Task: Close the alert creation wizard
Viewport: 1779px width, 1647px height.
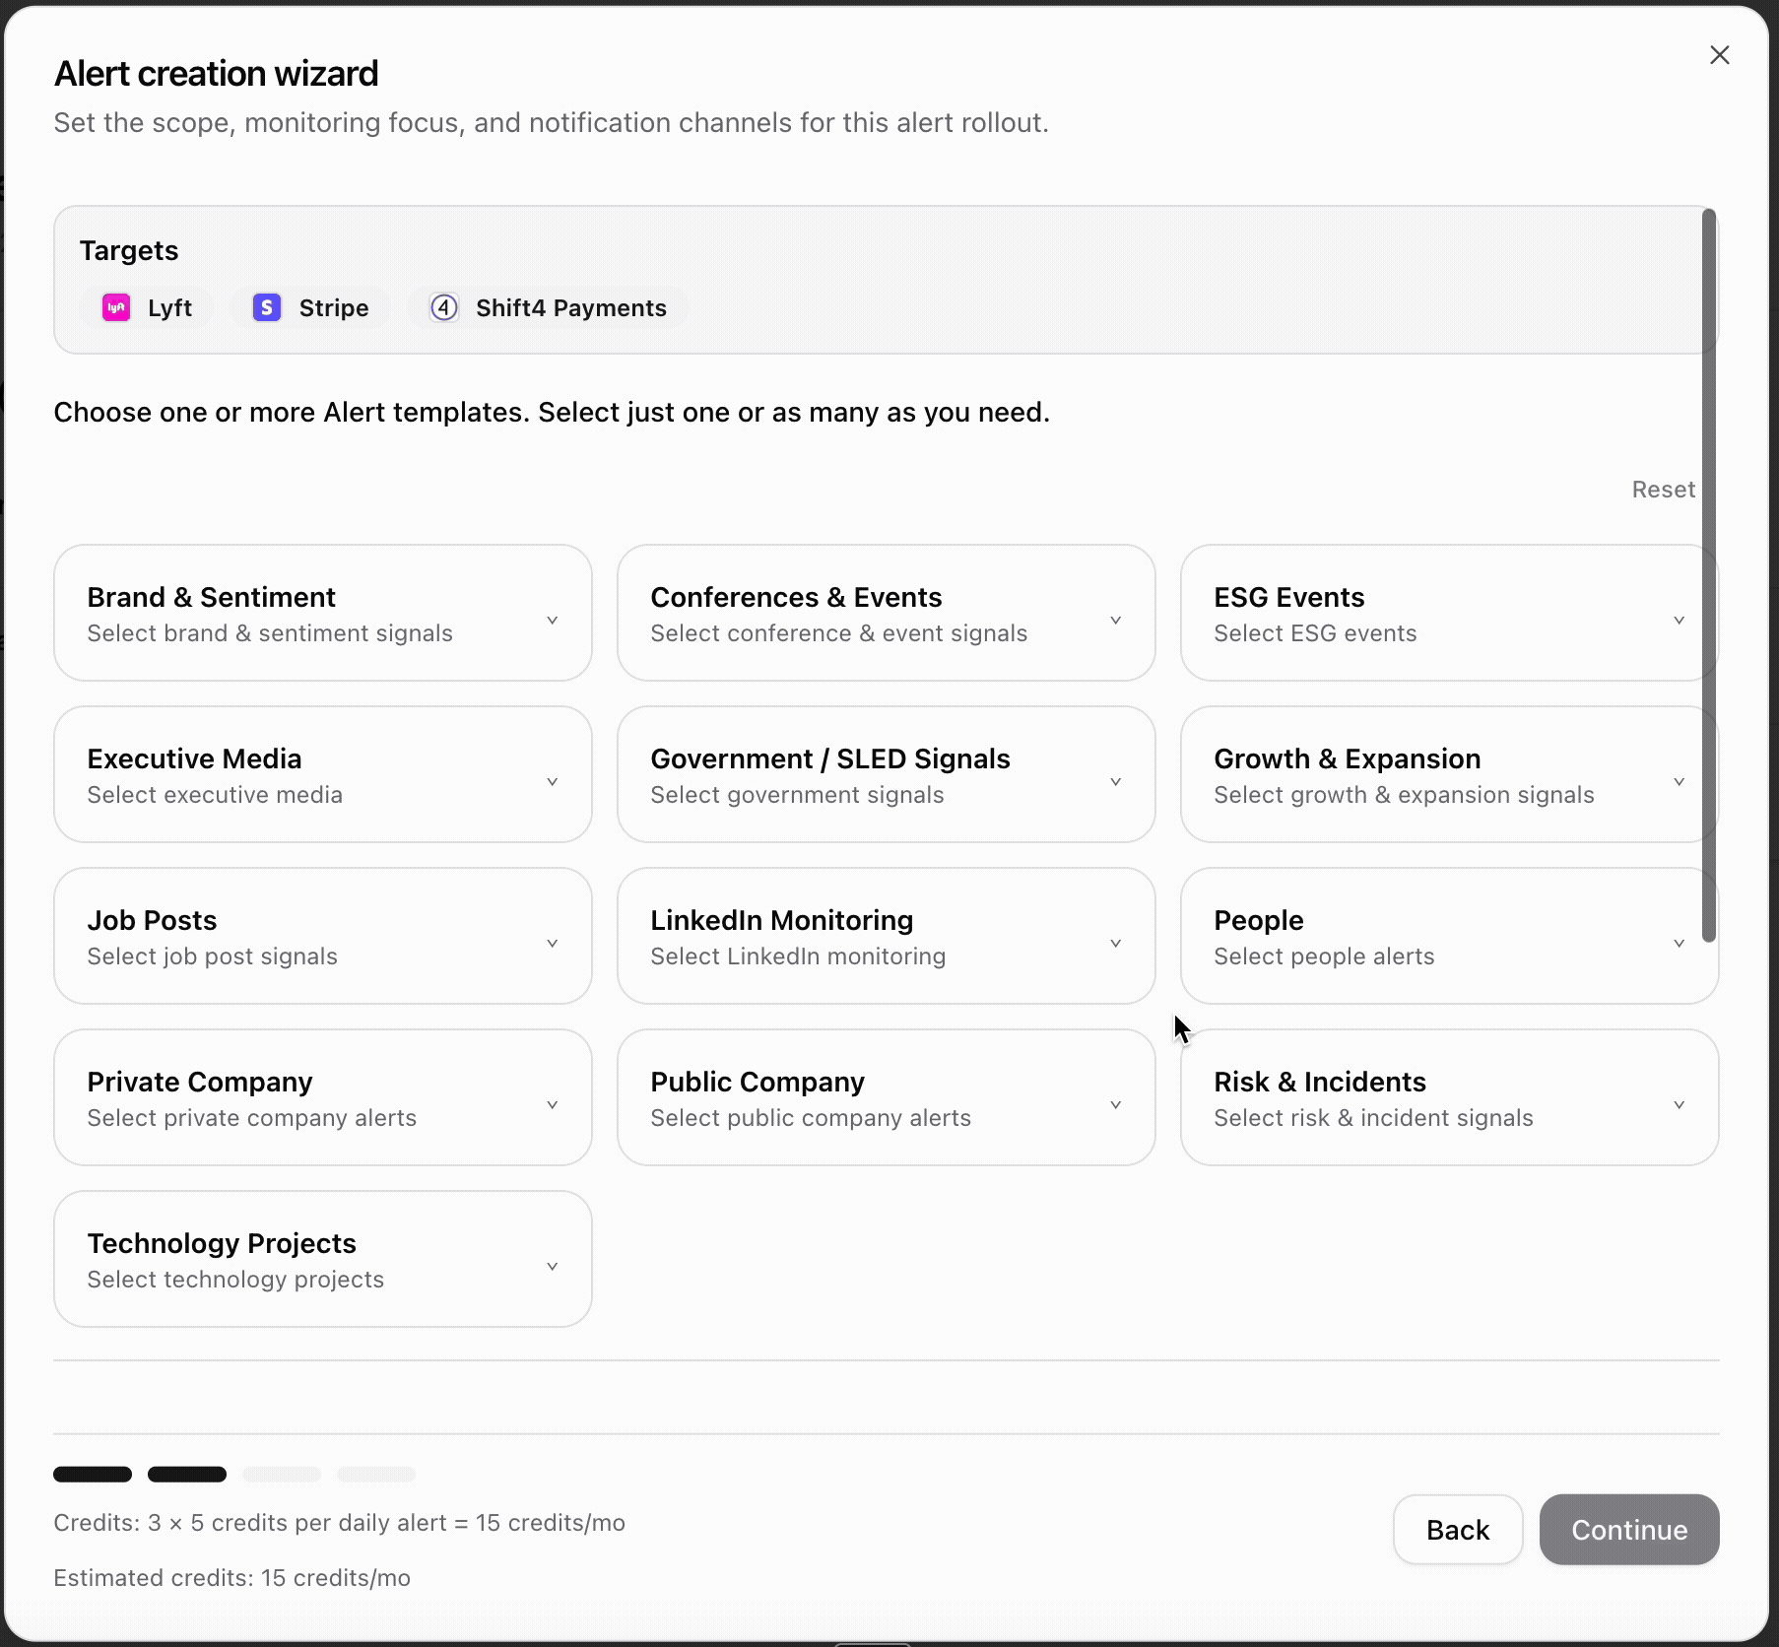Action: [x=1720, y=55]
